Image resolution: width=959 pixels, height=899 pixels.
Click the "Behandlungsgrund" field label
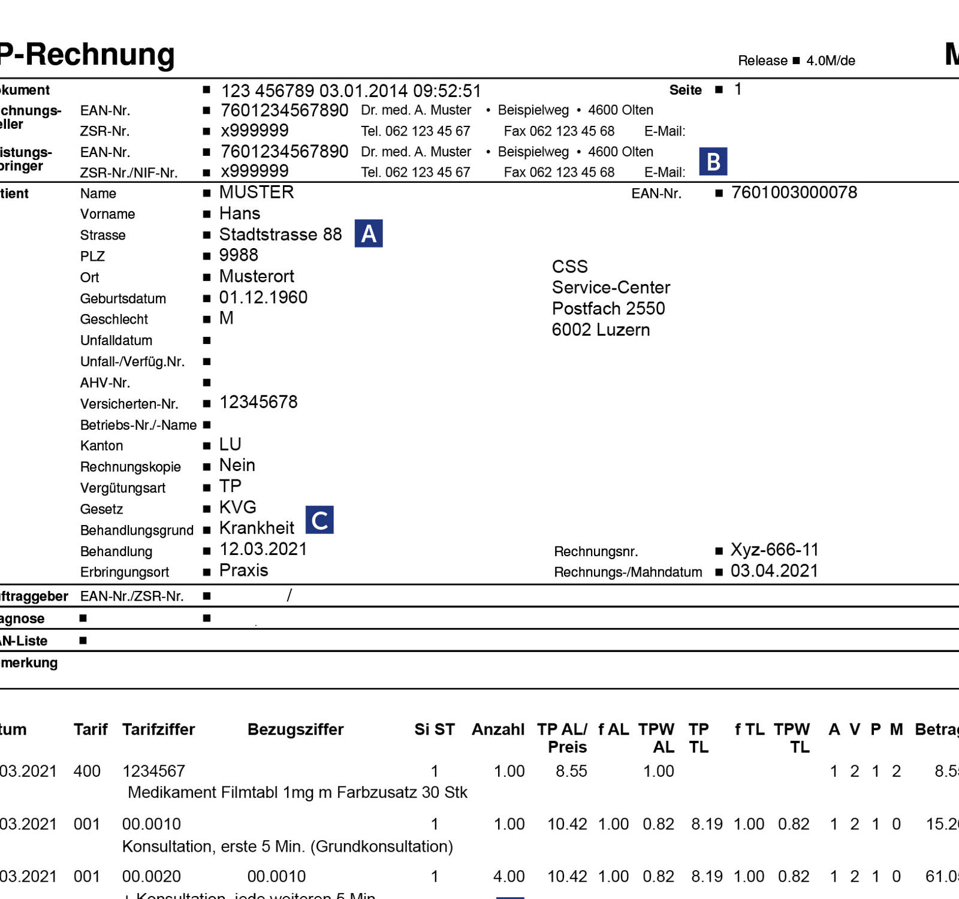pos(137,530)
